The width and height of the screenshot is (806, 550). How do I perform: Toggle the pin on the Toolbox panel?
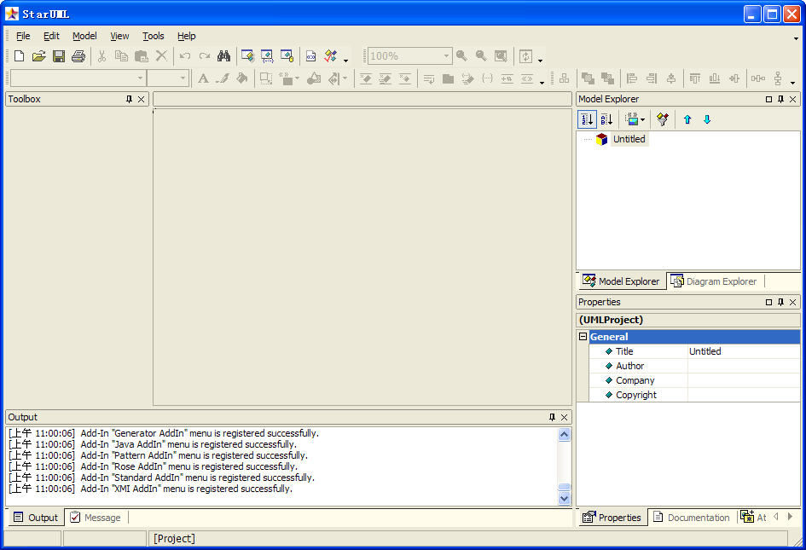[x=129, y=99]
